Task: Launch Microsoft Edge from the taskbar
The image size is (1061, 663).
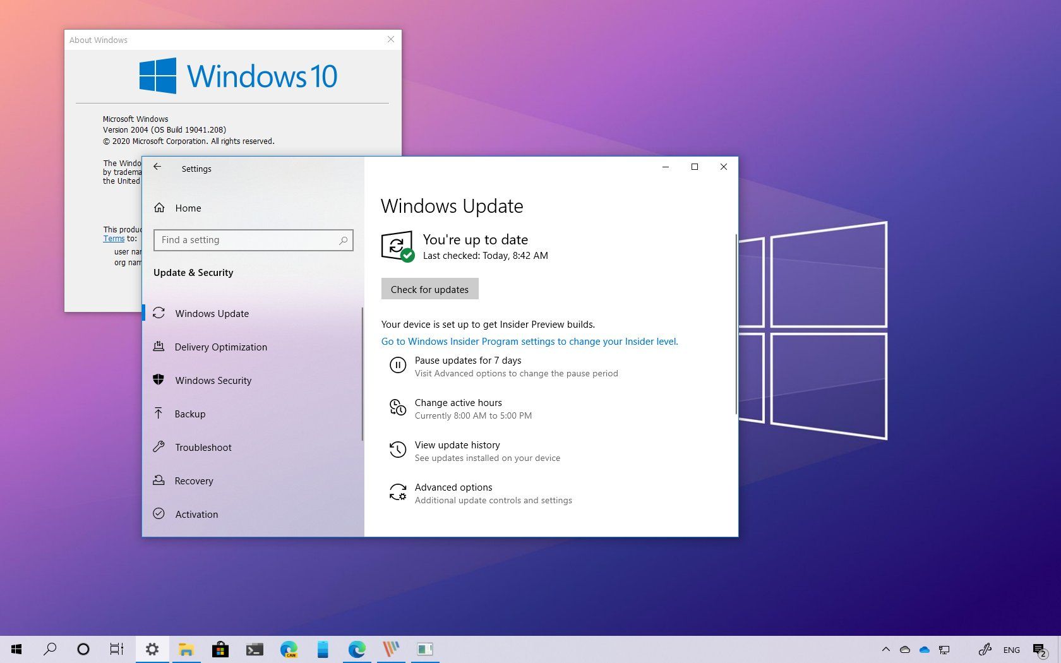Action: [x=357, y=649]
